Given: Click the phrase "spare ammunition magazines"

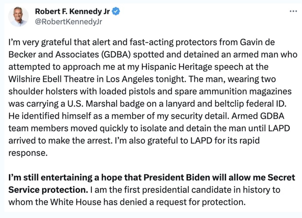Looking at the screenshot, I should [x=230, y=91].
